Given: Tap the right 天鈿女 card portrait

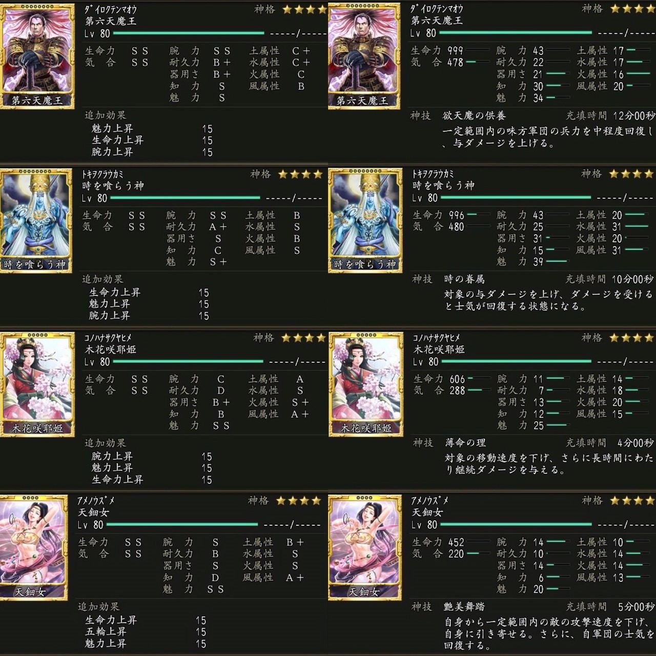Looking at the screenshot, I should point(364,547).
